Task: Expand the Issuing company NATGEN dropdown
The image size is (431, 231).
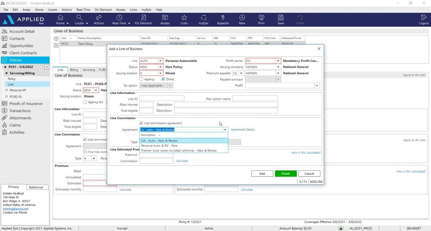Action: point(278,67)
